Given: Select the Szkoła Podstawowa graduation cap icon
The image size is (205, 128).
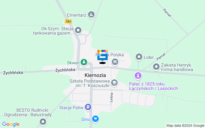Looking at the screenshot, I should point(114,83).
